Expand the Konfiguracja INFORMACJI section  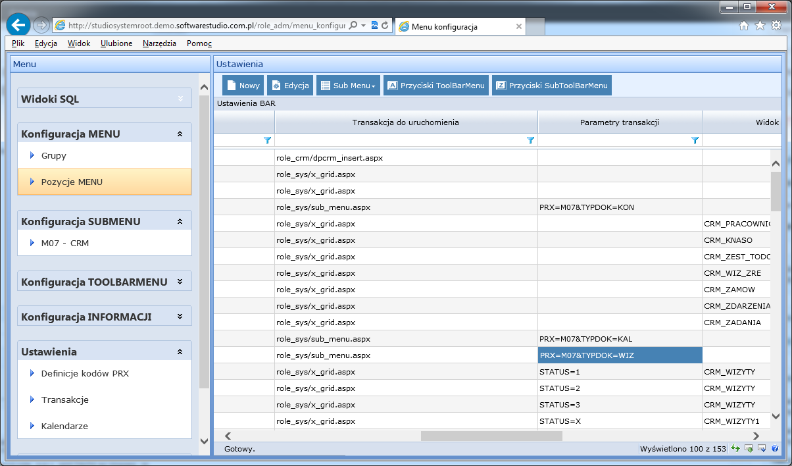pyautogui.click(x=180, y=317)
